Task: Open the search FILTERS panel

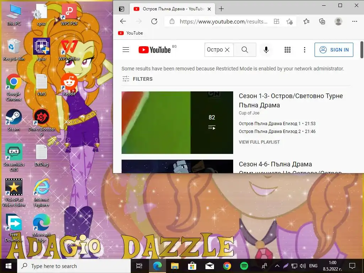Action: pos(138,79)
